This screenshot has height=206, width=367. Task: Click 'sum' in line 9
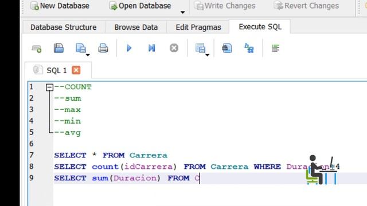point(100,178)
